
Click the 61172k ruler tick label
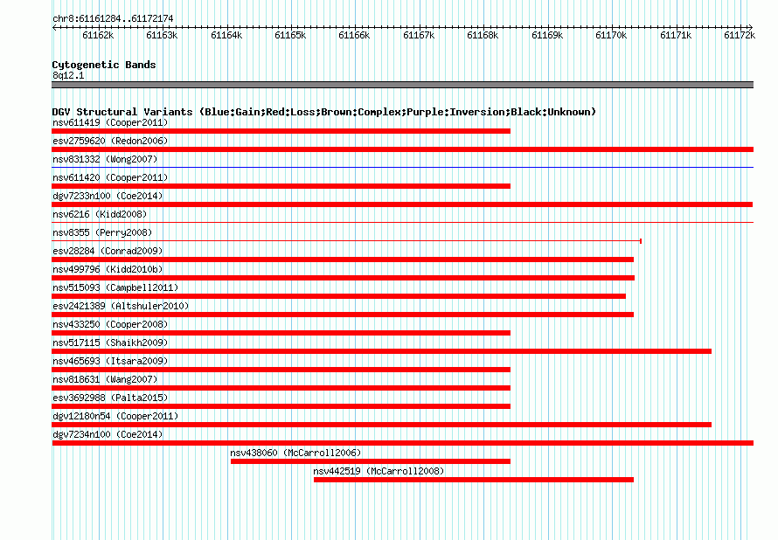(740, 35)
